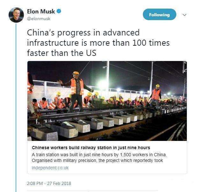Click tweet line mentioning "100 times"

click(98, 43)
